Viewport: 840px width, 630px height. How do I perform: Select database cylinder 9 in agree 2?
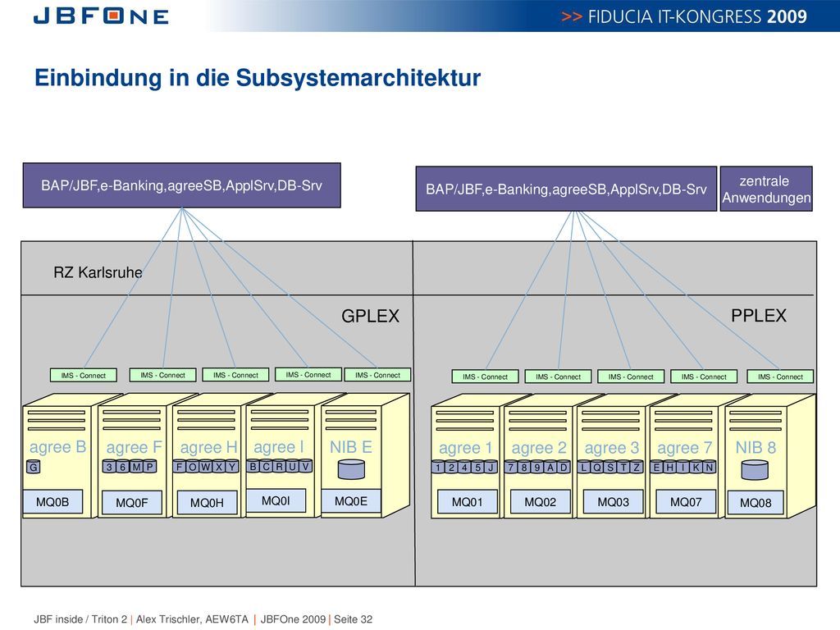537,467
